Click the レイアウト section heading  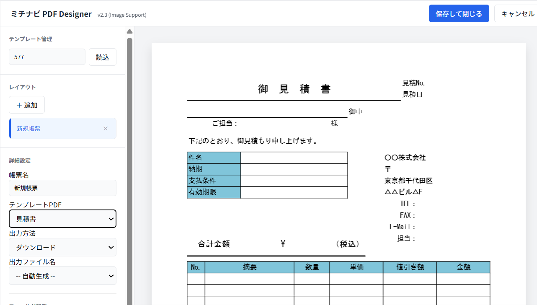23,87
